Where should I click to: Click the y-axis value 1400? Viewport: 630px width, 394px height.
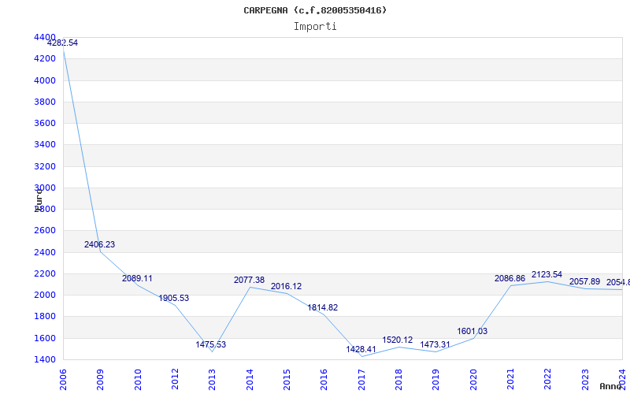(45, 359)
